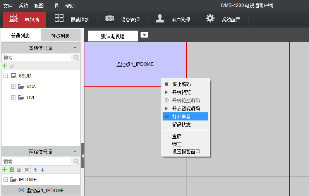This screenshot has width=309, height=196.
Task: Open the 工具 menu in menu bar
Action: tap(54, 6)
